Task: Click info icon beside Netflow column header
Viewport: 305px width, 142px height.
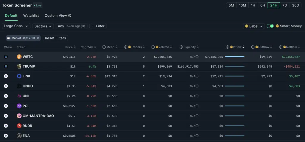Action: tap(281, 47)
